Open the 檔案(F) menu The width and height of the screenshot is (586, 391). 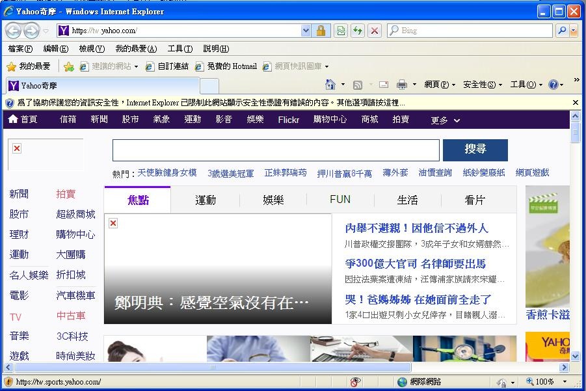click(x=20, y=49)
